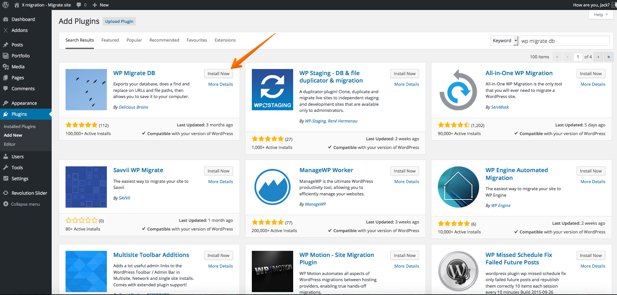The image size is (617, 295).
Task: Click the Revolution Slider refresh icon
Action: pyautogui.click(x=5, y=193)
